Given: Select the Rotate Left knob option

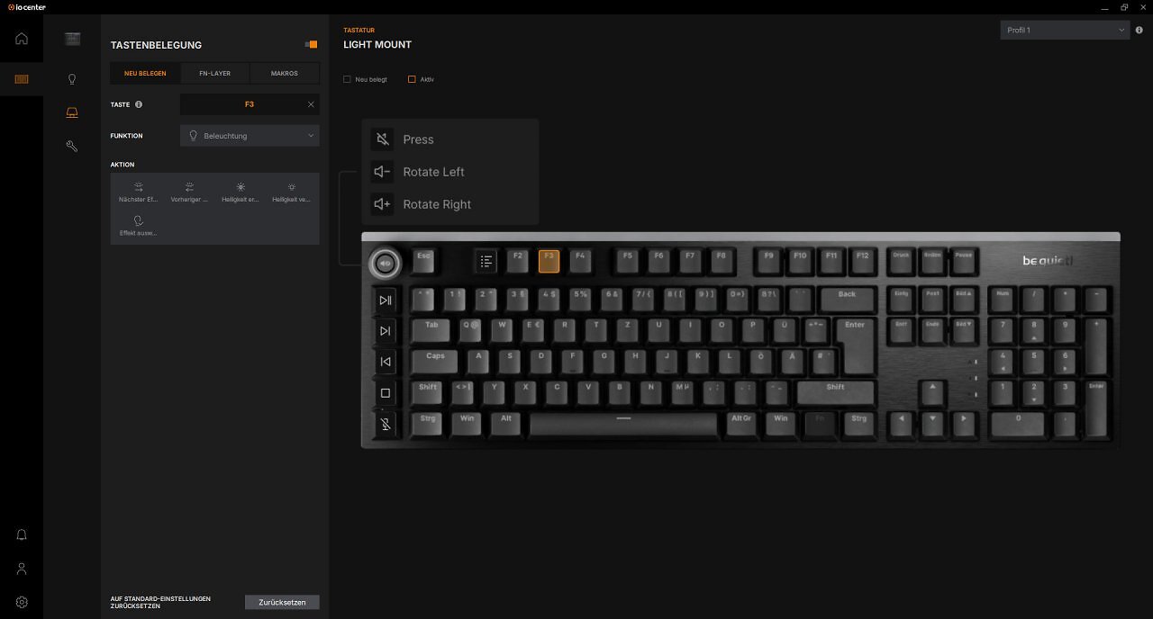Looking at the screenshot, I should point(419,172).
